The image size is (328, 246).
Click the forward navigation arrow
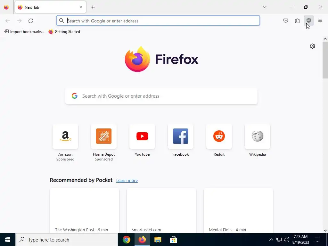click(x=19, y=21)
